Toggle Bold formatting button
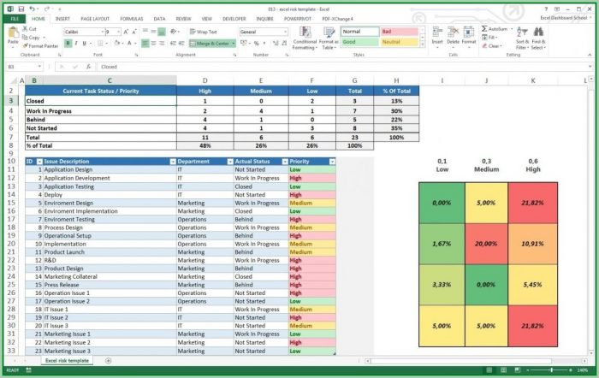This screenshot has width=599, height=378. click(x=68, y=43)
